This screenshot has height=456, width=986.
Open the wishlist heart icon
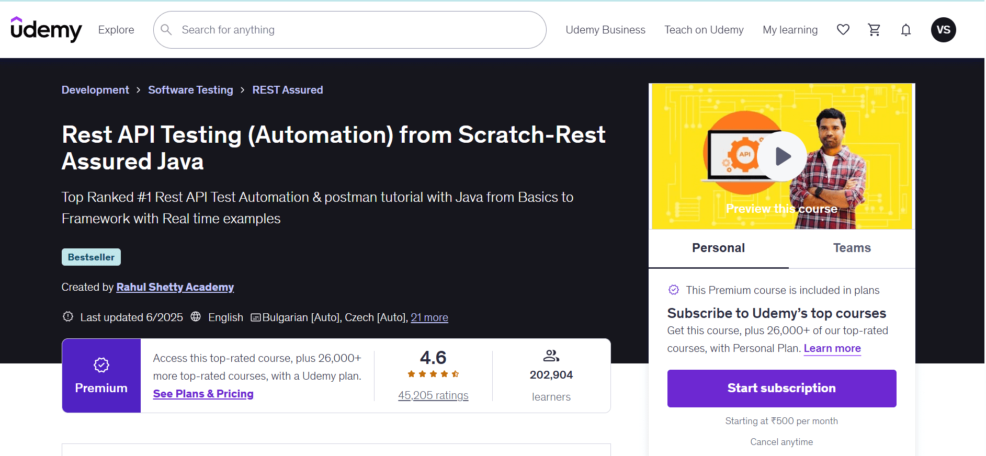click(x=843, y=30)
